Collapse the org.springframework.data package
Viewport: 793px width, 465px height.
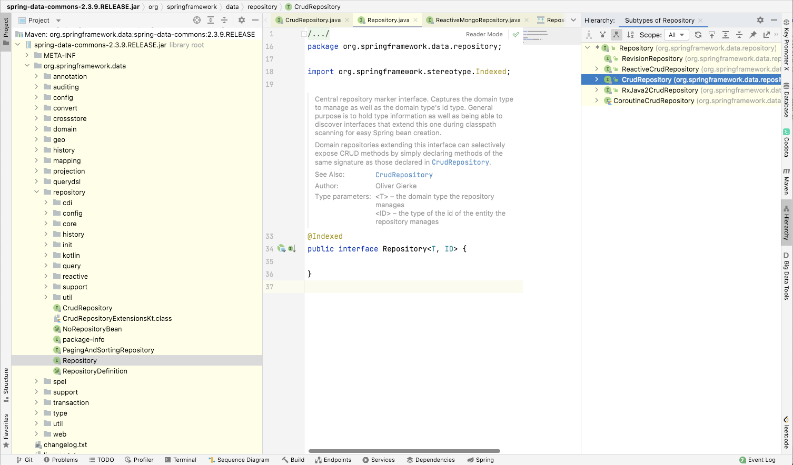[27, 66]
